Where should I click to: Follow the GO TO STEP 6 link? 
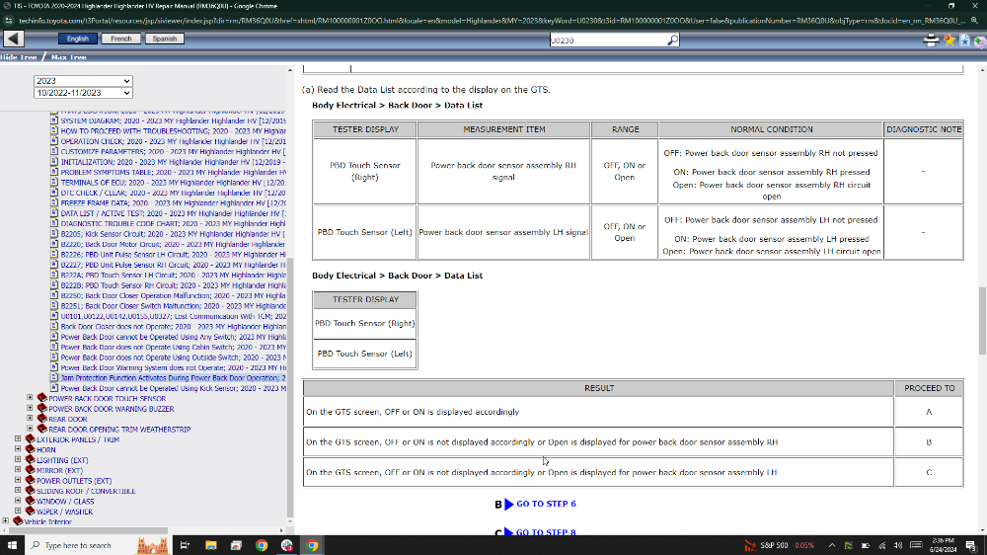click(x=545, y=504)
